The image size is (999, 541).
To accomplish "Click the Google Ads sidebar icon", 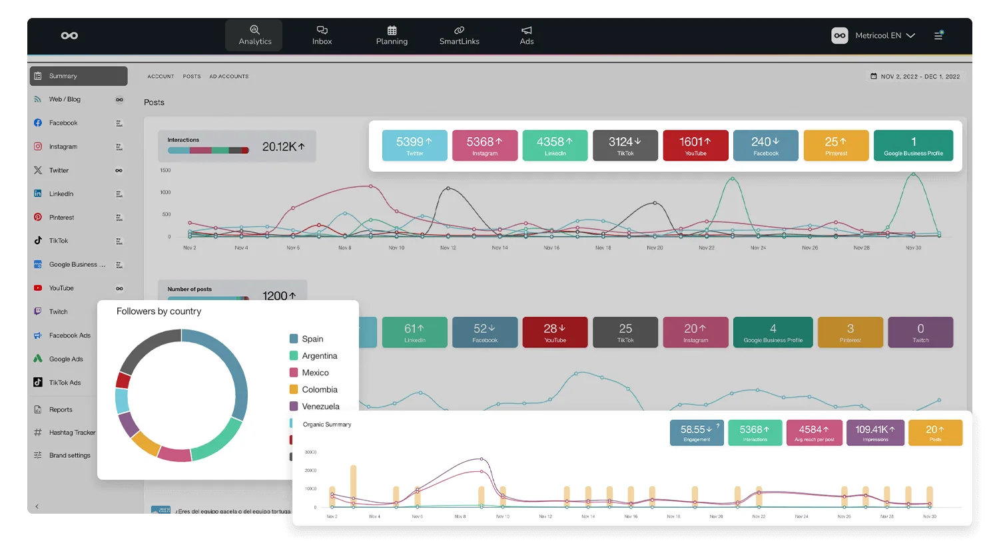I will (38, 359).
